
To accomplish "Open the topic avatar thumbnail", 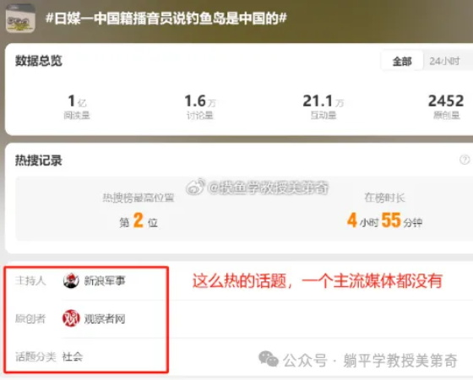I will [20, 19].
